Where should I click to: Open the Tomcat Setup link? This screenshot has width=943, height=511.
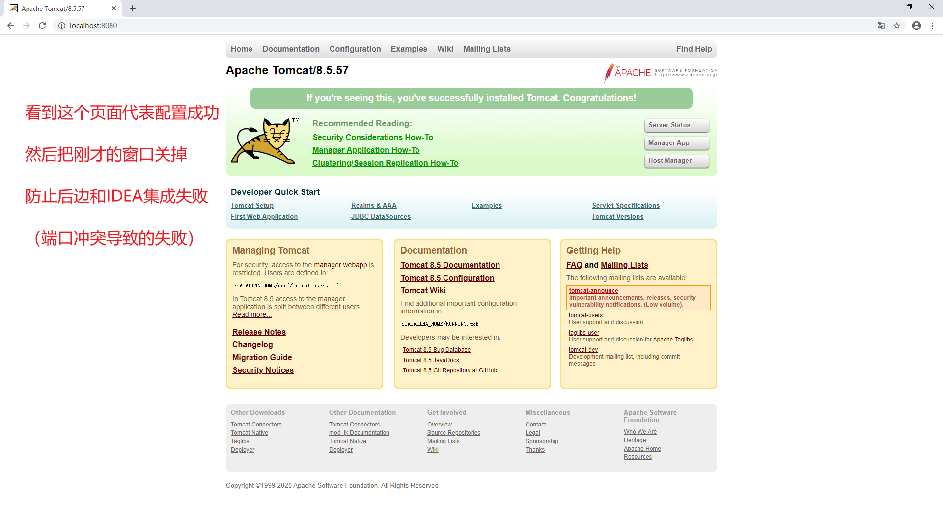(x=252, y=206)
